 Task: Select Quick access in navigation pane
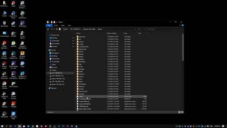(55, 35)
